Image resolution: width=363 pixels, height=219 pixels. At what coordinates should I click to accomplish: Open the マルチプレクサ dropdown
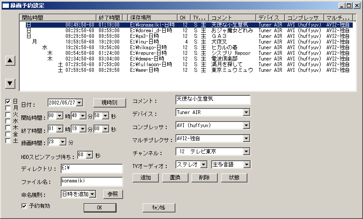click(247, 138)
